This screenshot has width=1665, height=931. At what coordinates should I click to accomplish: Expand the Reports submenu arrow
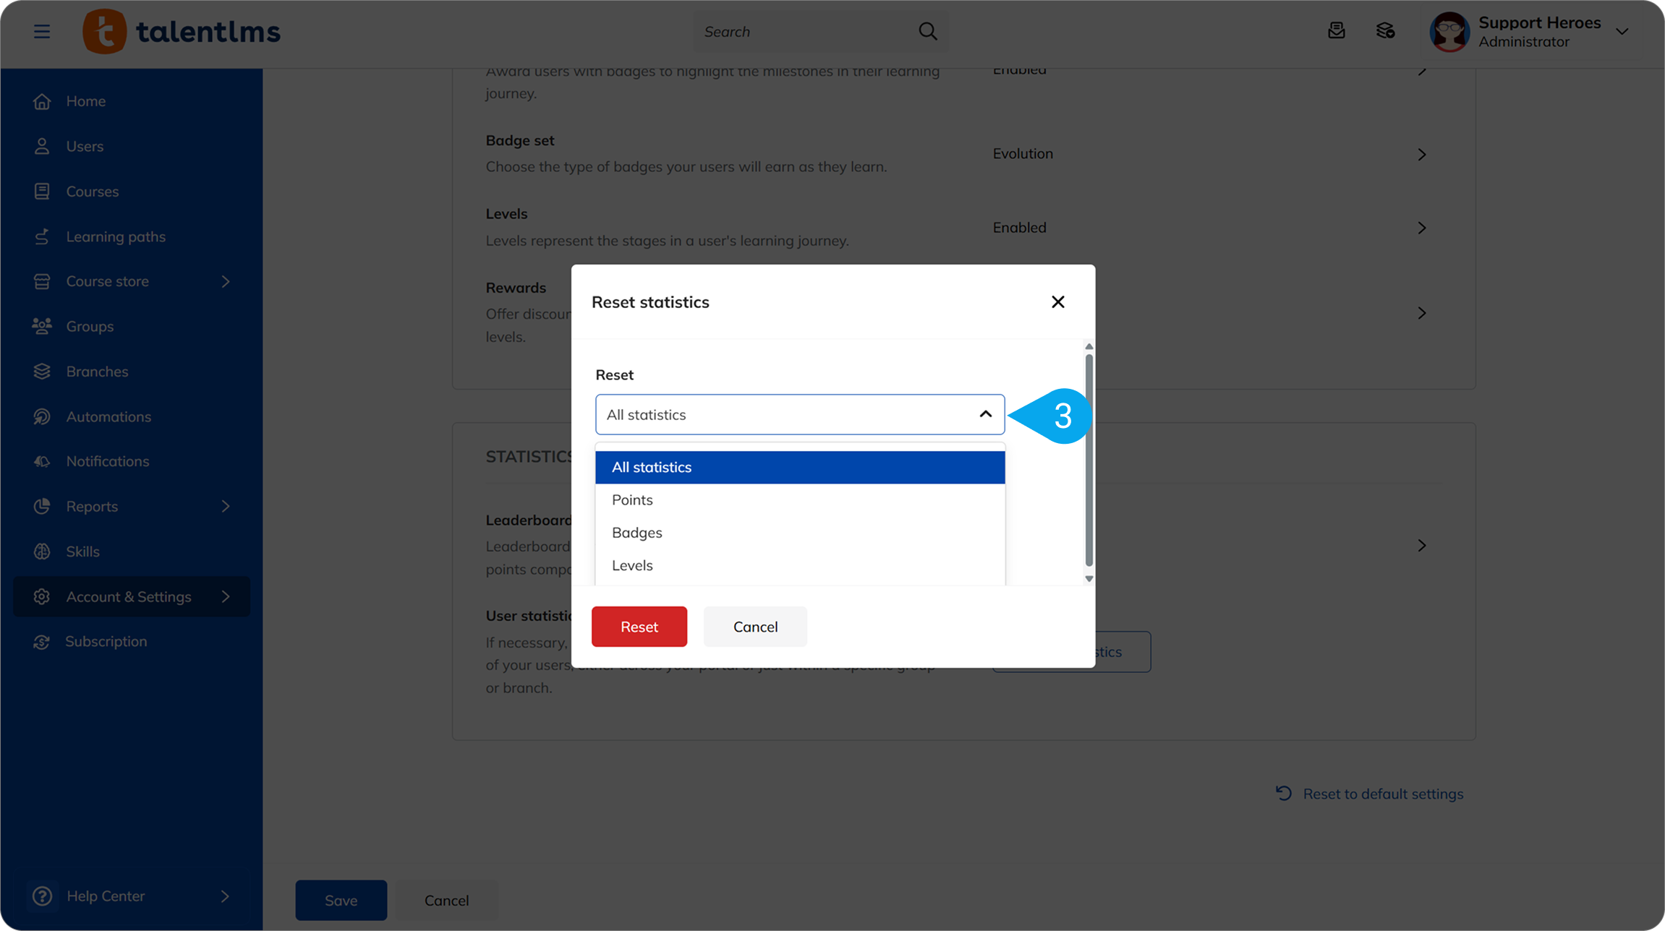(x=225, y=506)
